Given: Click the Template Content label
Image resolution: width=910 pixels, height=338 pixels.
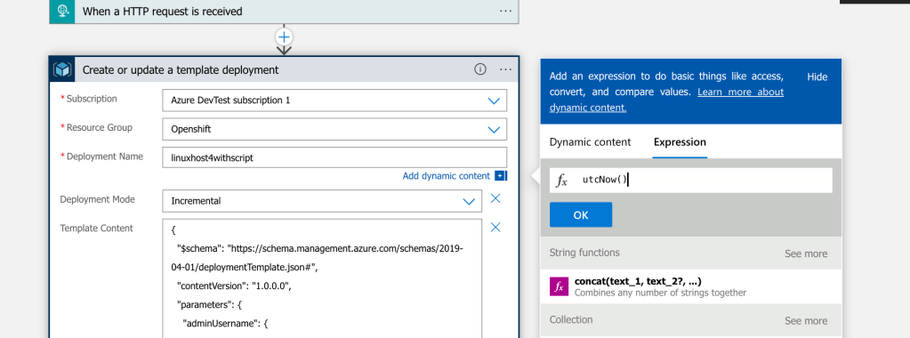Looking at the screenshot, I should coord(97,229).
